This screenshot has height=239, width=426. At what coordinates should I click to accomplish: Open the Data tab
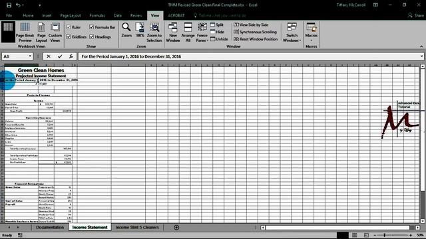tap(118, 15)
